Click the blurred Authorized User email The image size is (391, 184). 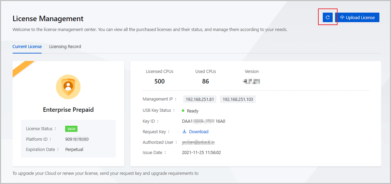click(x=198, y=142)
